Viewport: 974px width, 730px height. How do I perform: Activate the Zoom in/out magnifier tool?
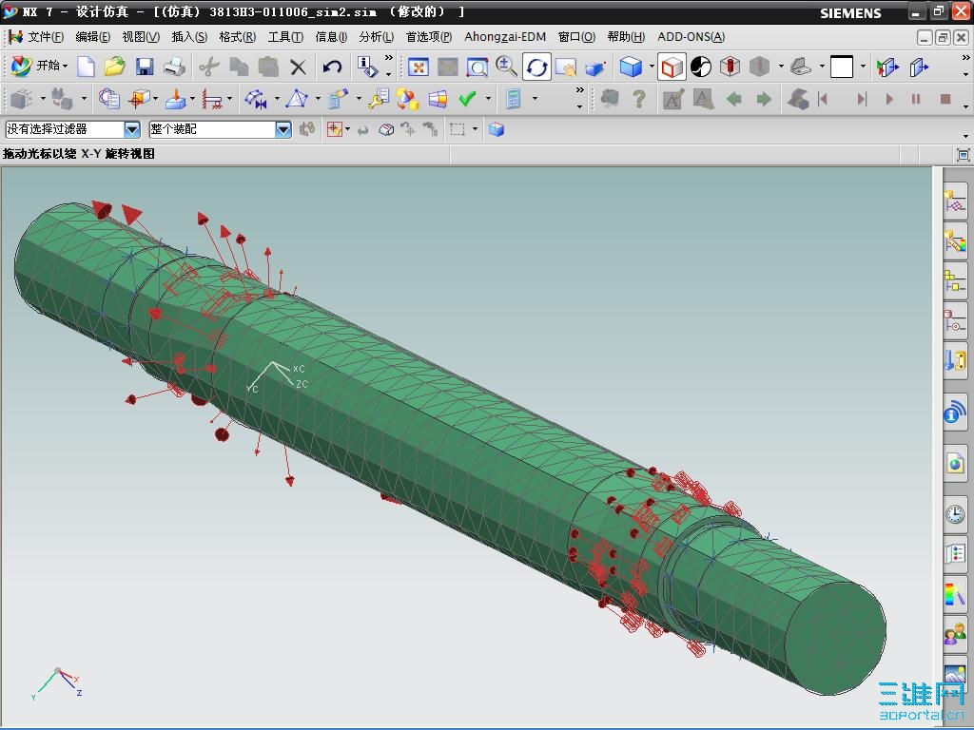click(506, 67)
